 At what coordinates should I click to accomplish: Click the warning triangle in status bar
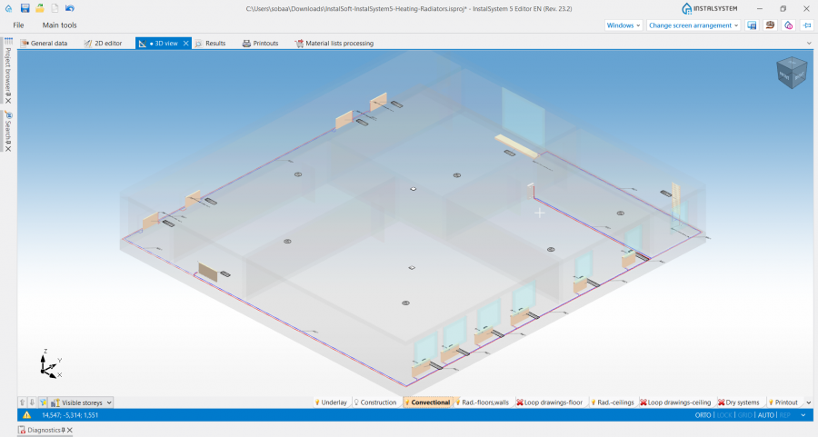click(x=26, y=415)
